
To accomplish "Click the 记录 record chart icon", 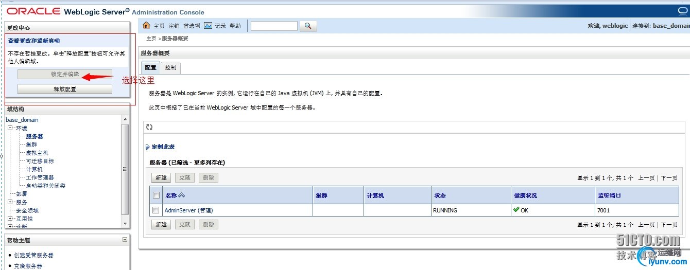I will pyautogui.click(x=208, y=25).
